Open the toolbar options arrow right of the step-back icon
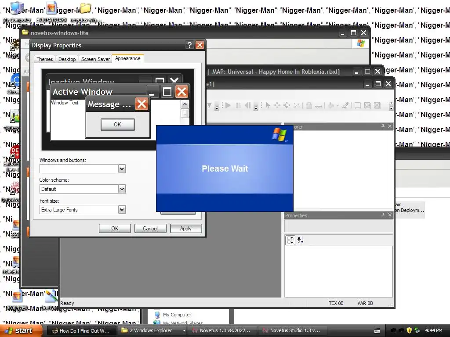This screenshot has width=450, height=337. point(256,108)
